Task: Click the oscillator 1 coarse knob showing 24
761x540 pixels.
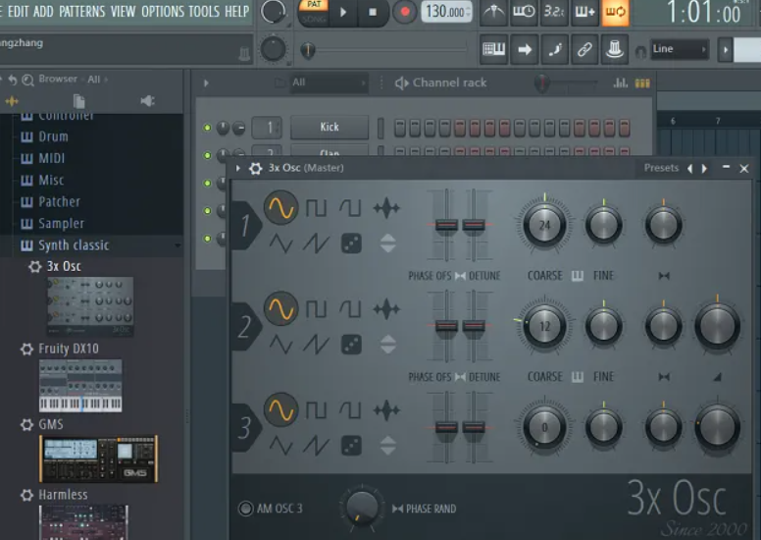Action: (544, 225)
